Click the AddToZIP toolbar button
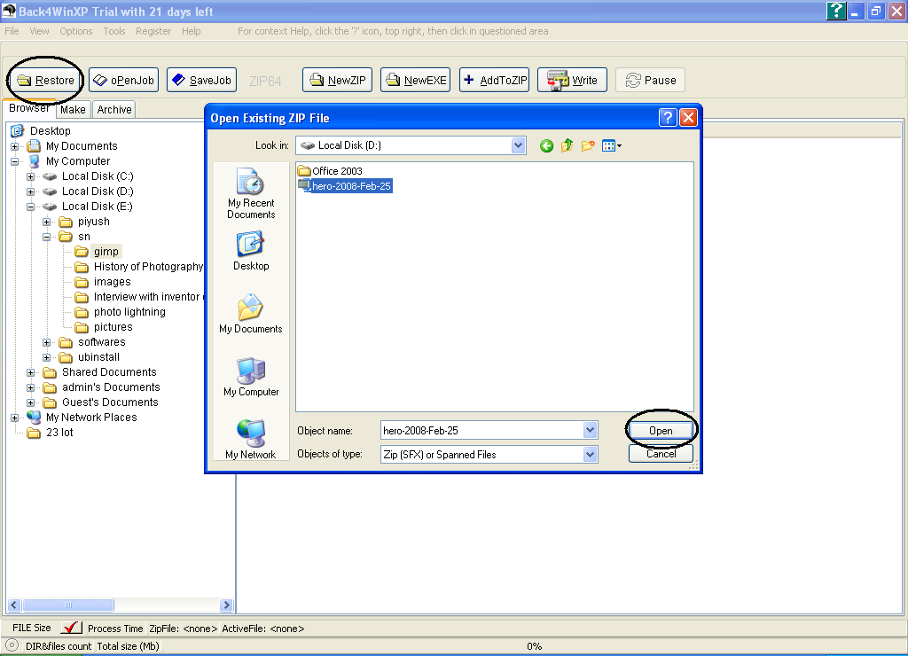Image resolution: width=908 pixels, height=656 pixels. [x=494, y=80]
